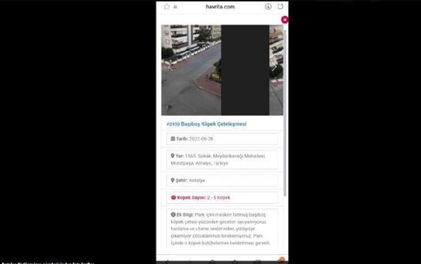Viewport: 421px width, 264px height.
Task: Open the street photo thumbnail
Action: click(191, 70)
